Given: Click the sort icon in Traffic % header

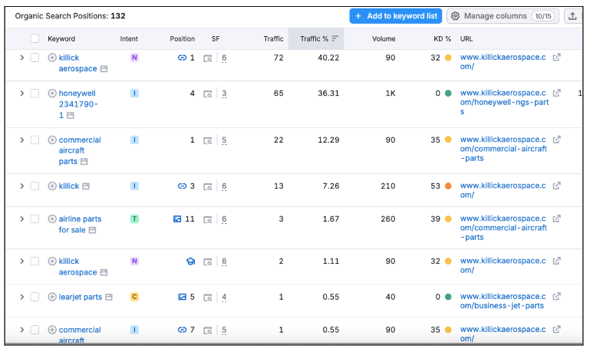Looking at the screenshot, I should (x=335, y=38).
